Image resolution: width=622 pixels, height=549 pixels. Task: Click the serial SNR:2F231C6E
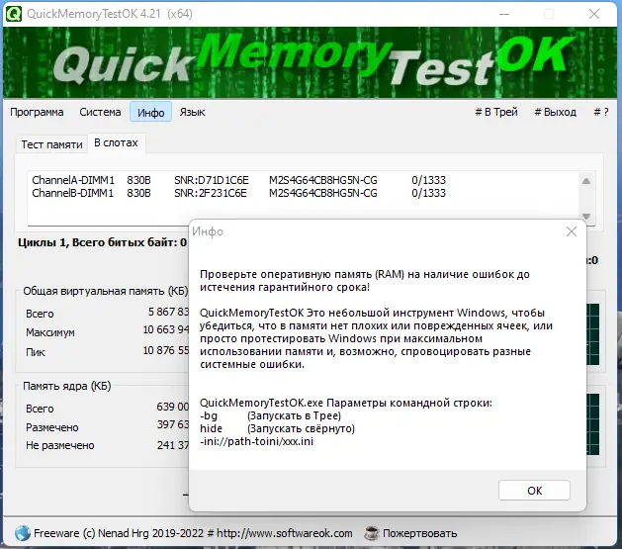[x=211, y=193]
